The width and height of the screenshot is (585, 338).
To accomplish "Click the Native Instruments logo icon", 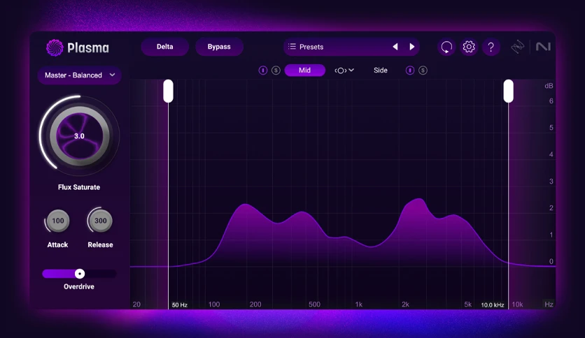I will [x=543, y=47].
